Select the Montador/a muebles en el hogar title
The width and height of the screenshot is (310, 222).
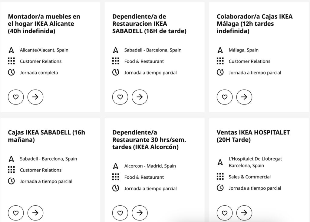tap(44, 24)
